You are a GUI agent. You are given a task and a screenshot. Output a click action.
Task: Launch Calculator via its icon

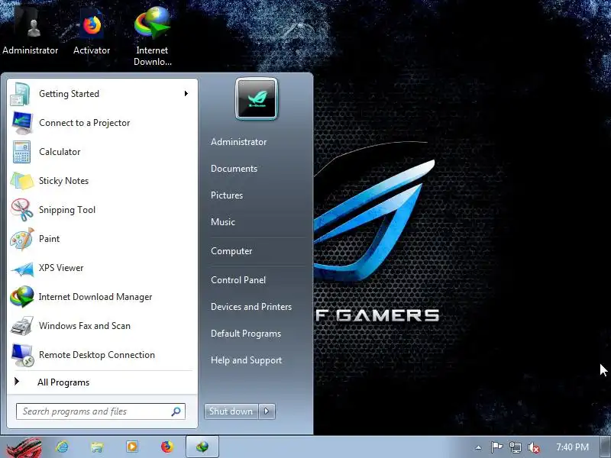coord(21,152)
